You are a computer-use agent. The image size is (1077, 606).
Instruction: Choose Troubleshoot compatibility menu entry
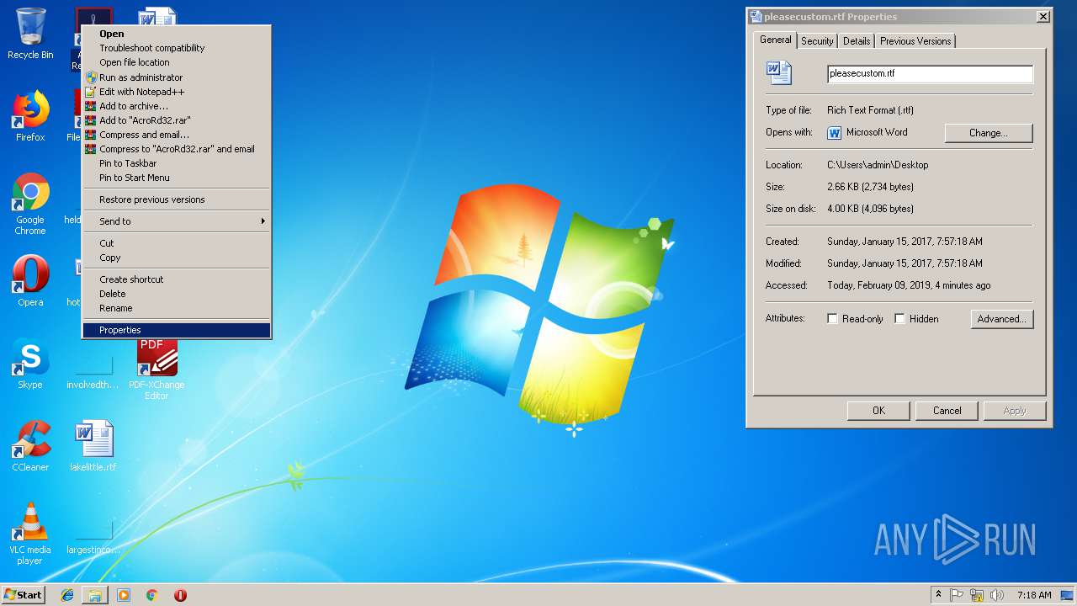pos(177,48)
